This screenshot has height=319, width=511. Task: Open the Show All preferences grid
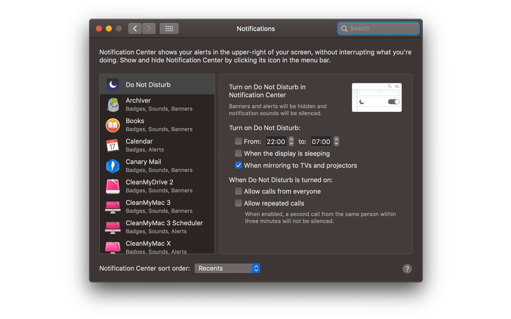click(x=169, y=29)
